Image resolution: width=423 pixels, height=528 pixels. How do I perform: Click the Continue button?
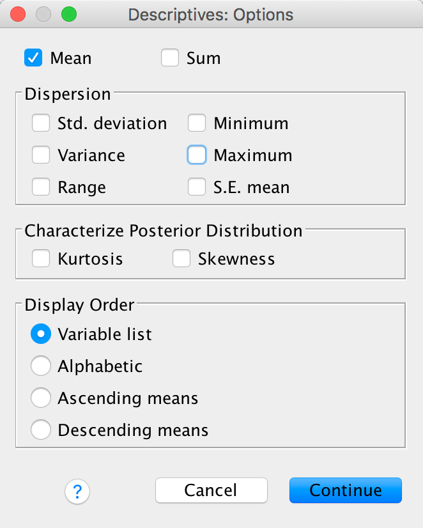pos(345,490)
